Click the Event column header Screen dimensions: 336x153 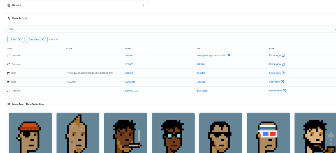click(10, 48)
